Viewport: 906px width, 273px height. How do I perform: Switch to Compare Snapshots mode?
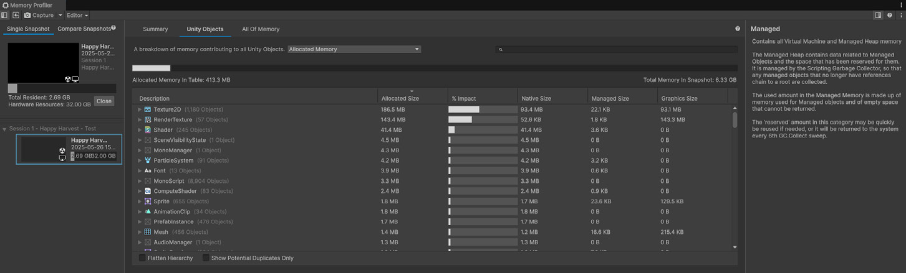[x=84, y=29]
